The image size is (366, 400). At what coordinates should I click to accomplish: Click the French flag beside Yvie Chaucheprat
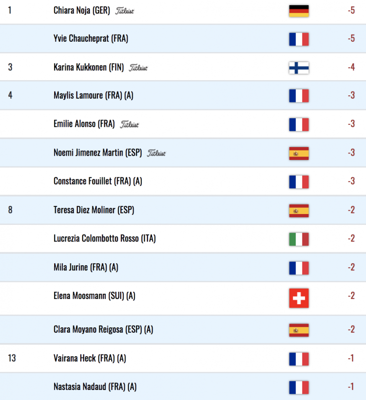[x=299, y=39]
